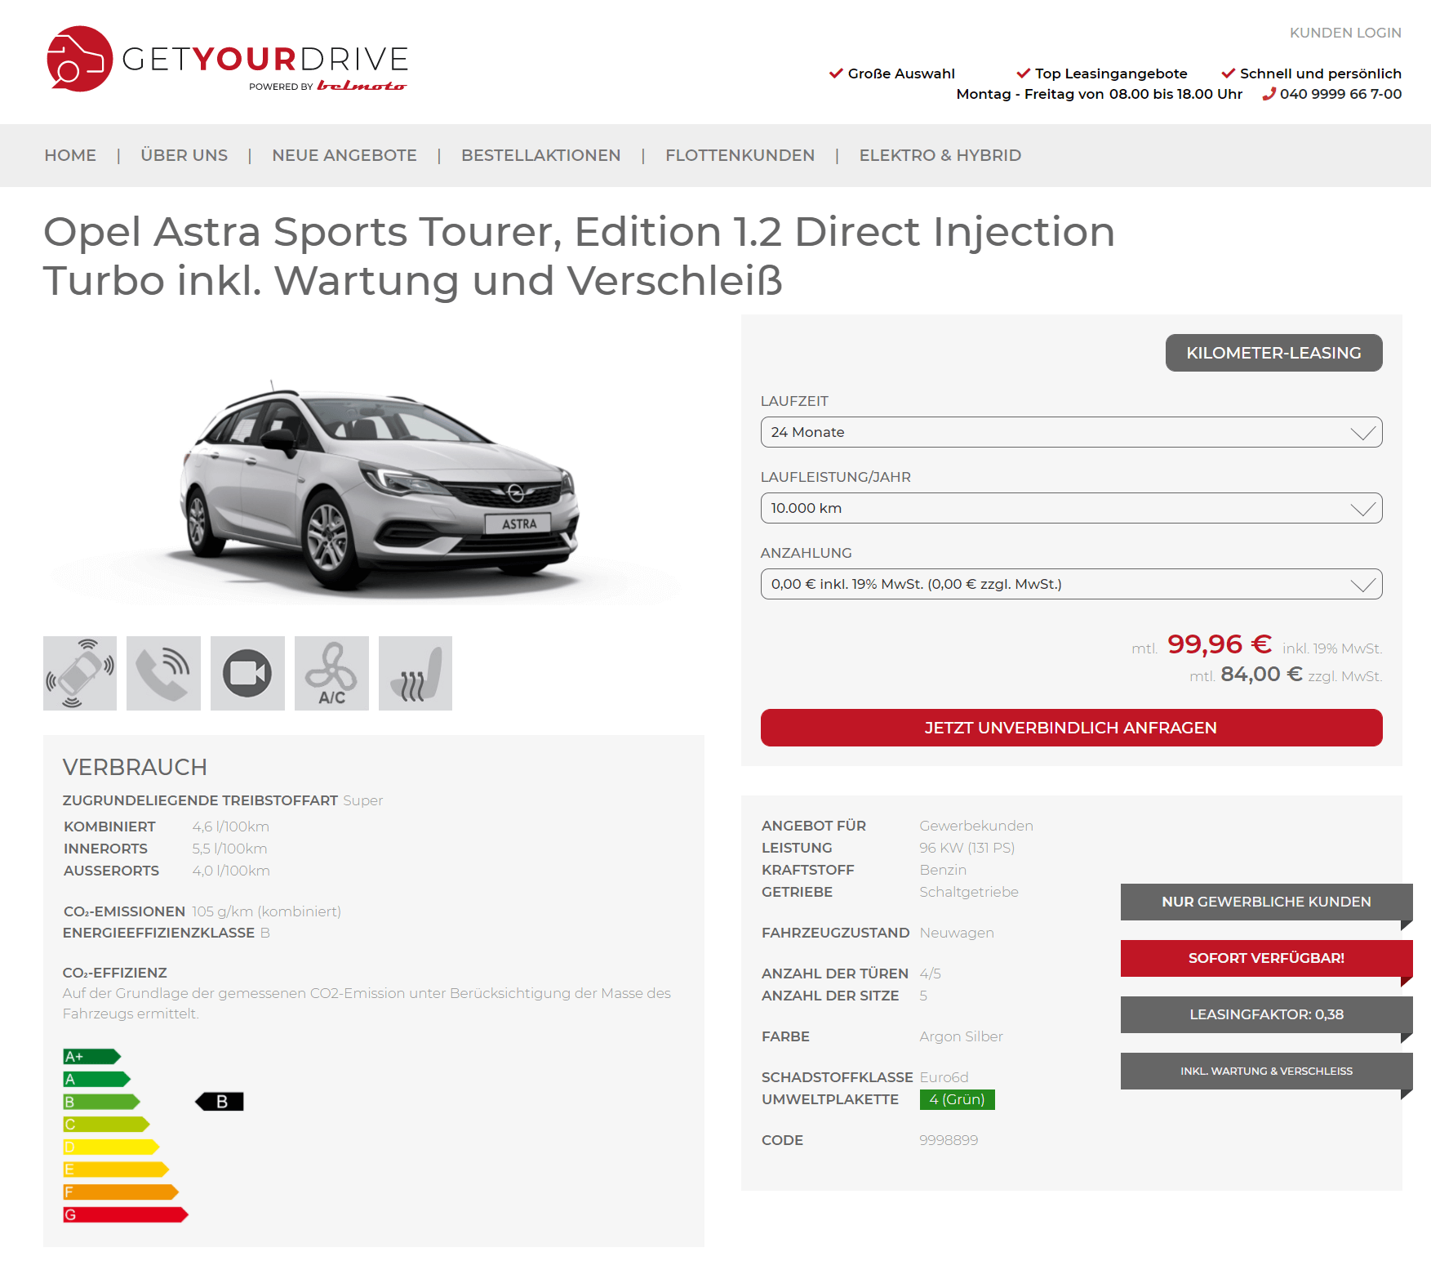Open the Bestellaktionen menu item
The width and height of the screenshot is (1431, 1261).
point(540,155)
